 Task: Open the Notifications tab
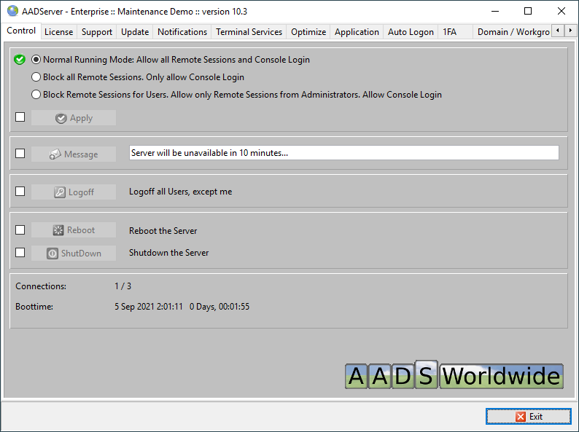tap(182, 32)
